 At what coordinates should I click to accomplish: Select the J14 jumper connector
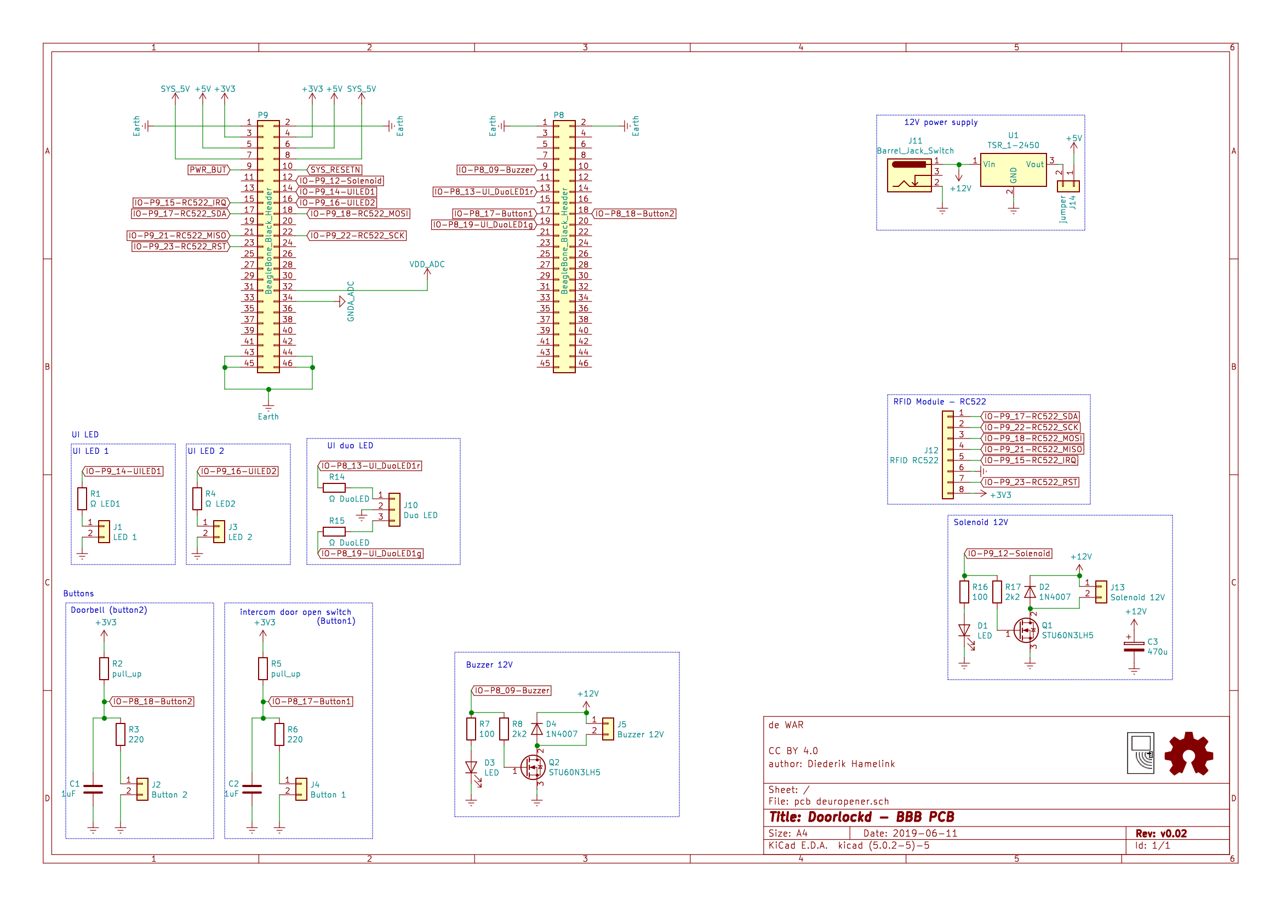pos(1068,186)
